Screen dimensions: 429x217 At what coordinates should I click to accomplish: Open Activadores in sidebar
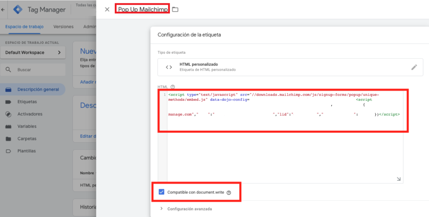click(x=30, y=114)
